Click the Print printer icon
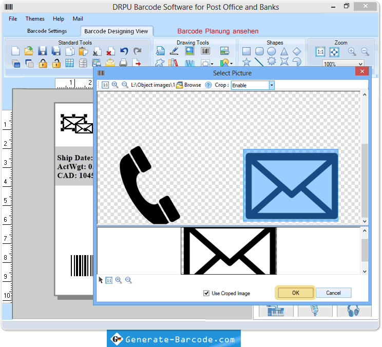This screenshot has width=382, height=347. (123, 63)
